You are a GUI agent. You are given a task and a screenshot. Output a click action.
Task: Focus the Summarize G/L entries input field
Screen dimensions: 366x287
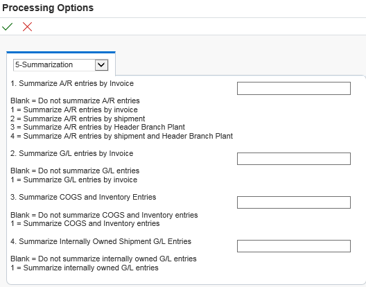tap(294, 159)
